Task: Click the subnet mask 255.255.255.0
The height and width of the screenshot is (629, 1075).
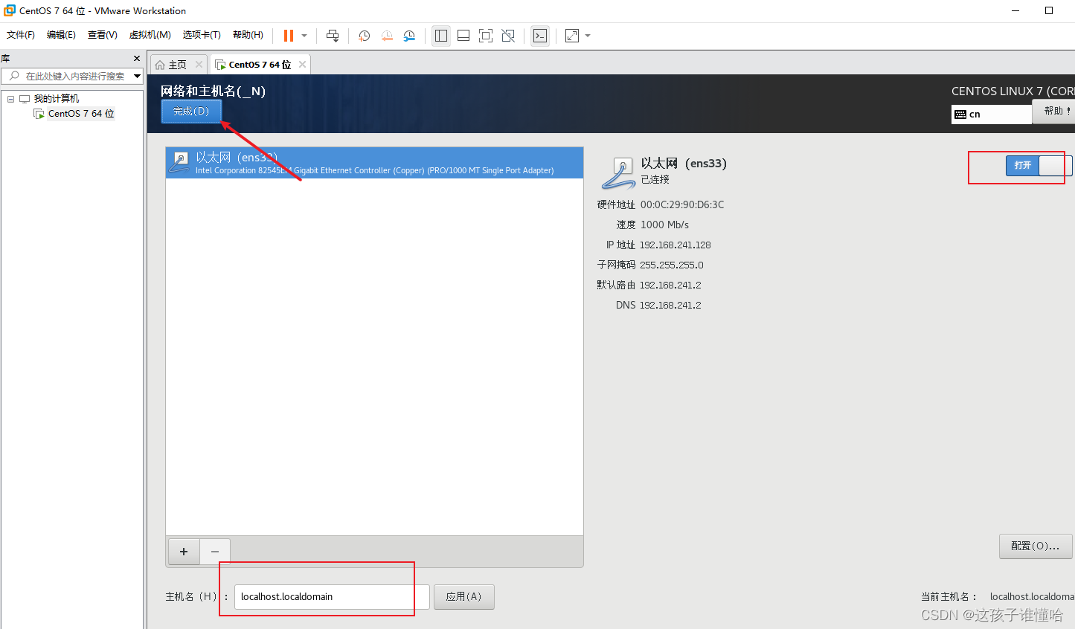Action: coord(672,265)
